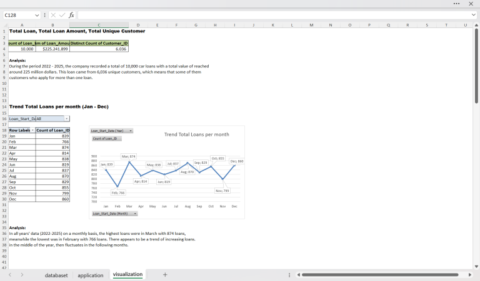480x281 pixels.
Task: Open the Row Labels filter dropdown
Action: (32, 130)
